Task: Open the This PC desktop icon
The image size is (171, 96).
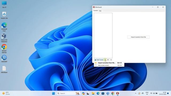Action: click(x=4, y=4)
